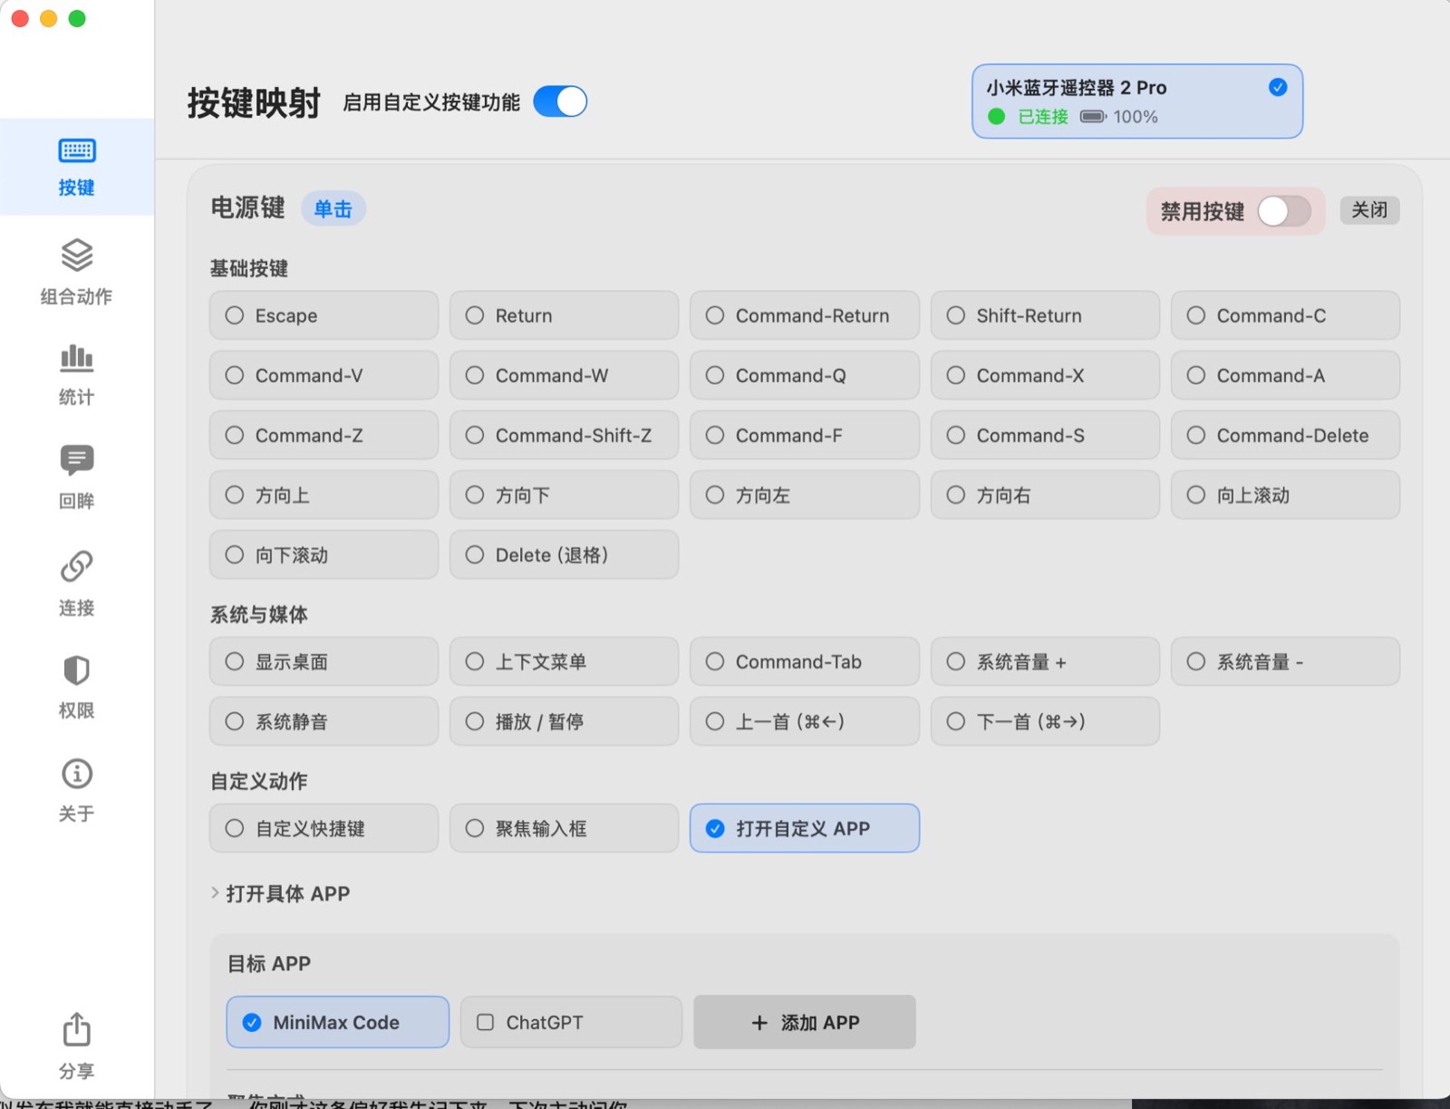Open the 连接 link icon
Viewport: 1450px width, 1109px height.
pos(77,566)
